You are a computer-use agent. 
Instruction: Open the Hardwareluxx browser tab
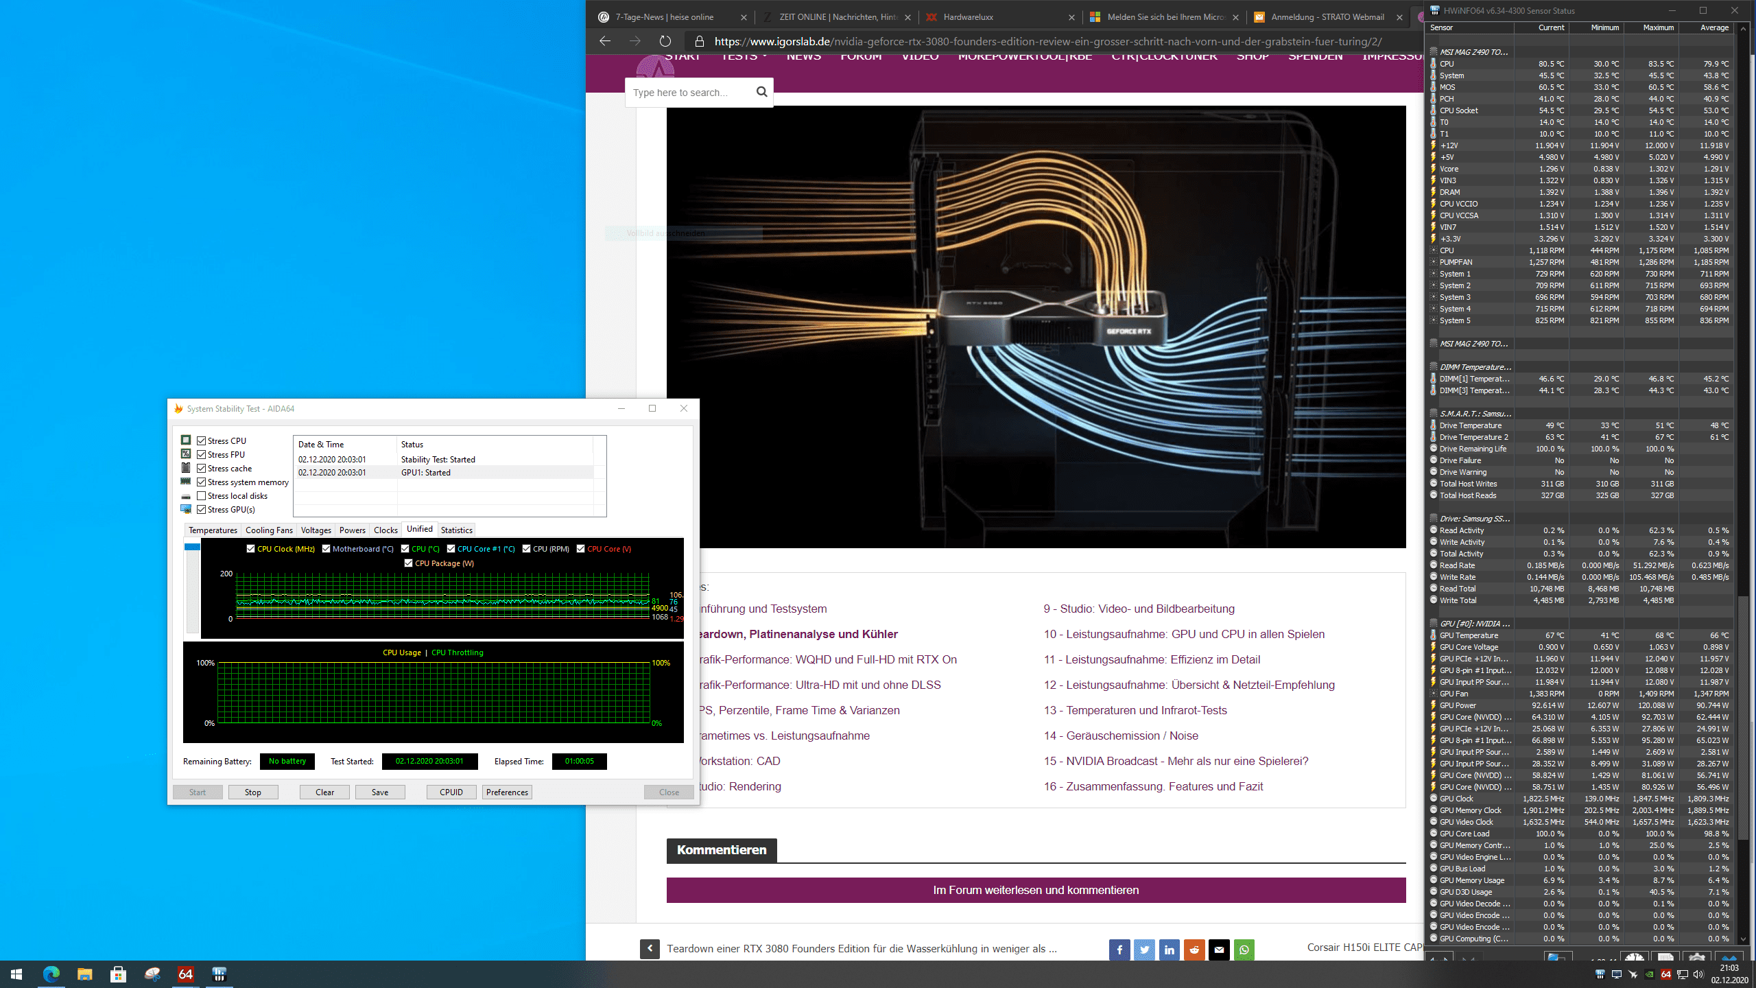pos(967,17)
